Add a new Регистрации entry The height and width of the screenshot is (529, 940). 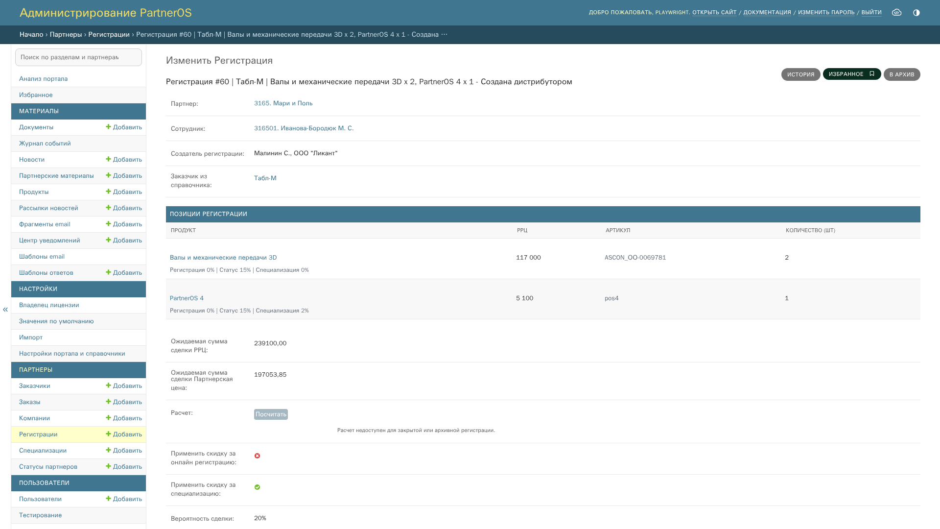pos(124,434)
